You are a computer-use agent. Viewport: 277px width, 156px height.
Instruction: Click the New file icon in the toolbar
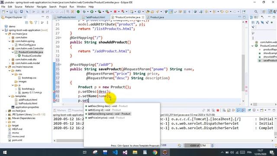click(3, 12)
